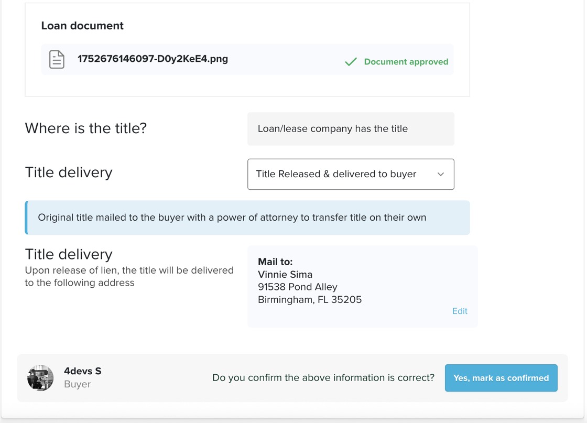The width and height of the screenshot is (587, 423).
Task: Select the 'Vinnie Sima' recipient name
Action: 285,275
